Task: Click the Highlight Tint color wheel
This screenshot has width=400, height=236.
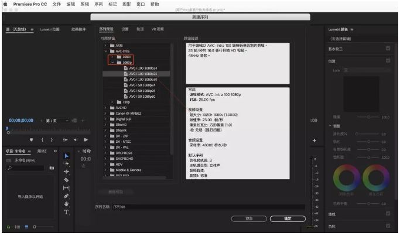Action: [x=376, y=177]
